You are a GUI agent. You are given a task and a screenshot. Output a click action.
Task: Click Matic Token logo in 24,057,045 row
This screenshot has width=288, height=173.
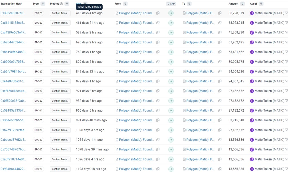pyautogui.click(x=252, y=81)
